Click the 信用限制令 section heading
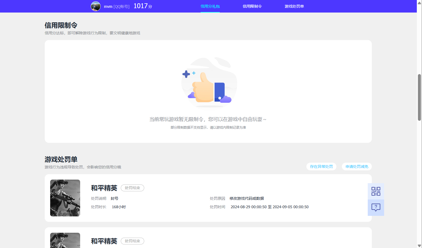This screenshot has width=422, height=248. coord(61,25)
